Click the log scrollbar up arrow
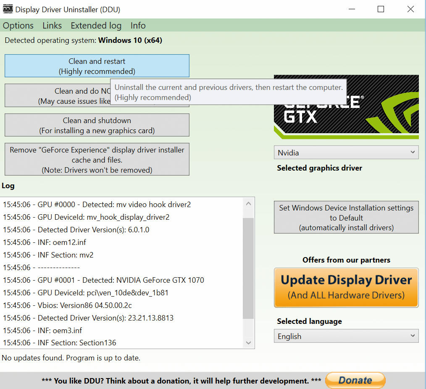 point(248,204)
